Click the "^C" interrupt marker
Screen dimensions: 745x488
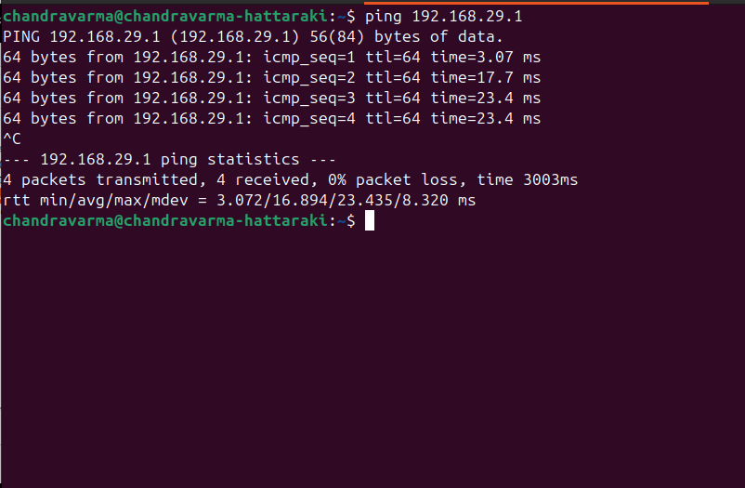[12, 139]
